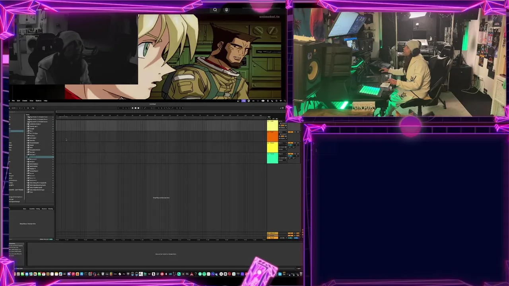Click the volume field of track 4 Audio
Screen dimensions: 509x286
[290, 156]
